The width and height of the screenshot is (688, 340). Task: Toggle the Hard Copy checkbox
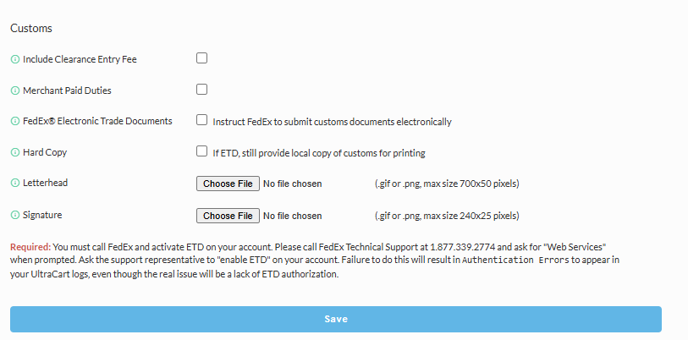(202, 151)
